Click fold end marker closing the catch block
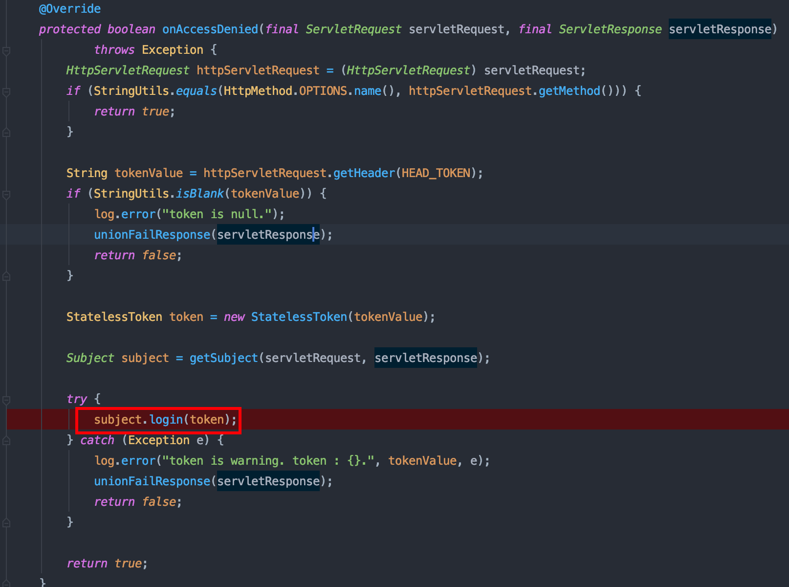789x587 pixels. pos(6,522)
